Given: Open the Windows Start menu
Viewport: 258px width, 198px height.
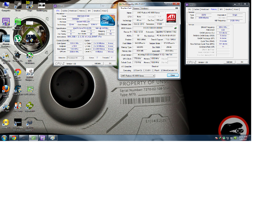Looking at the screenshot, I should coord(4,138).
